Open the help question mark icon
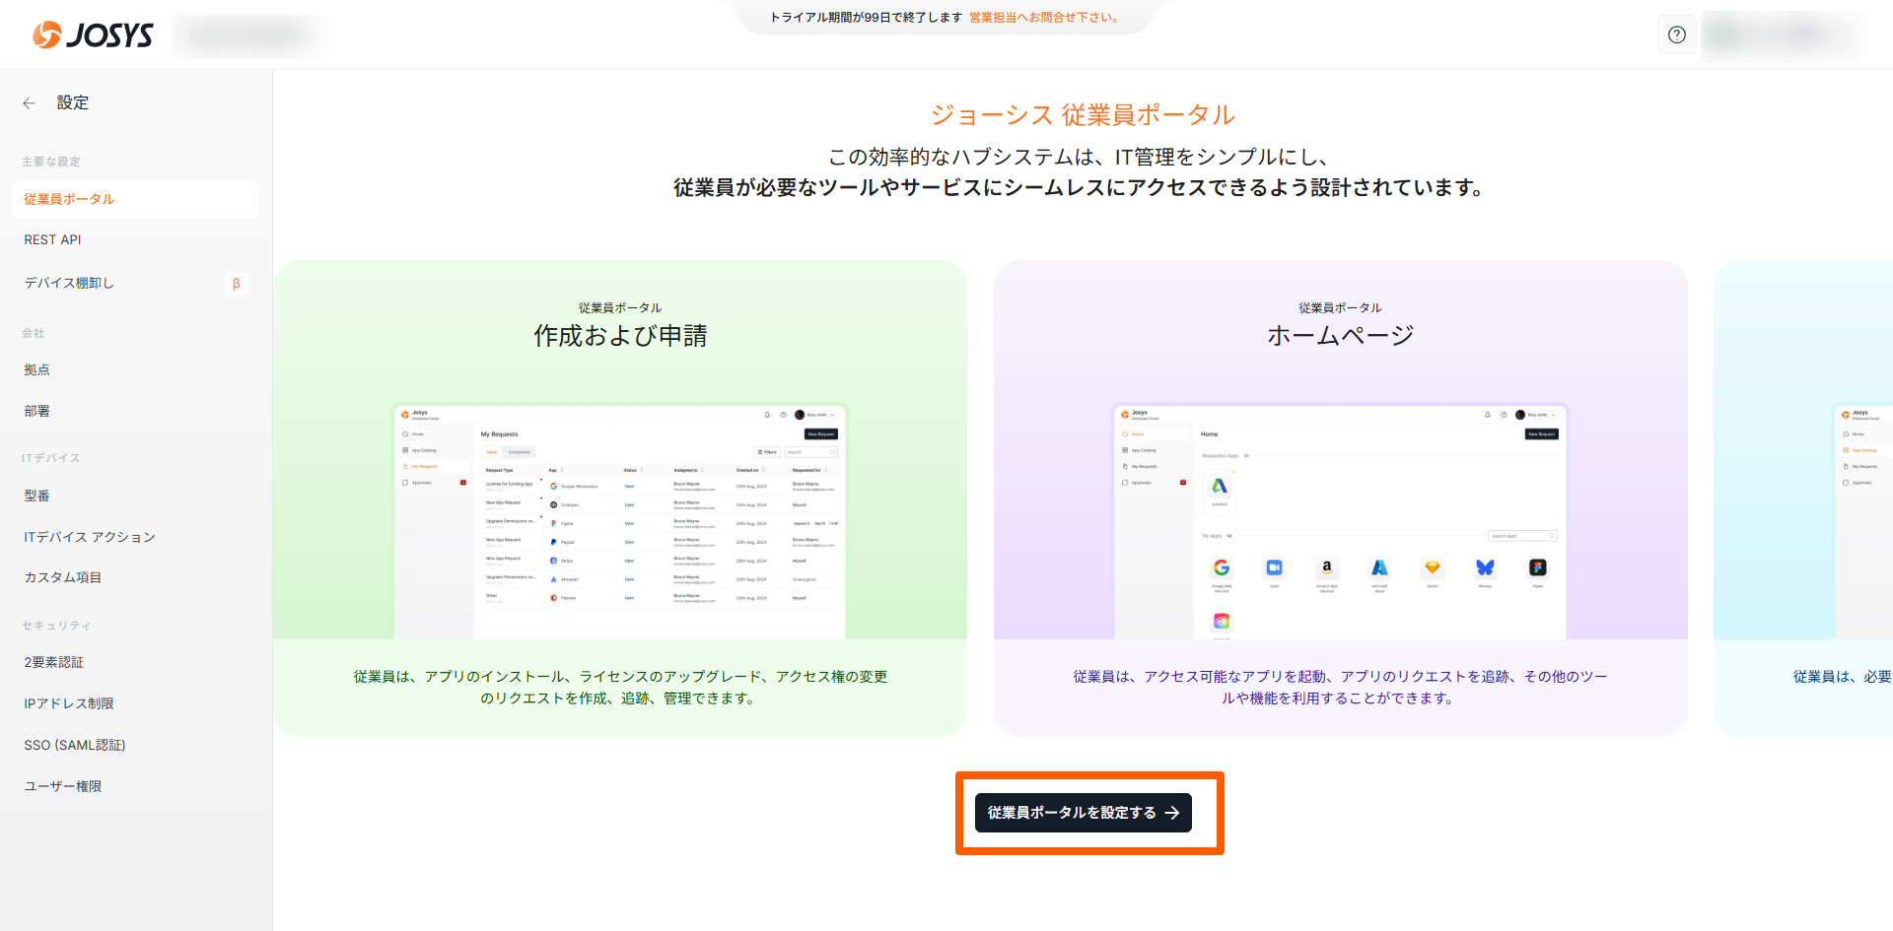 click(x=1676, y=35)
